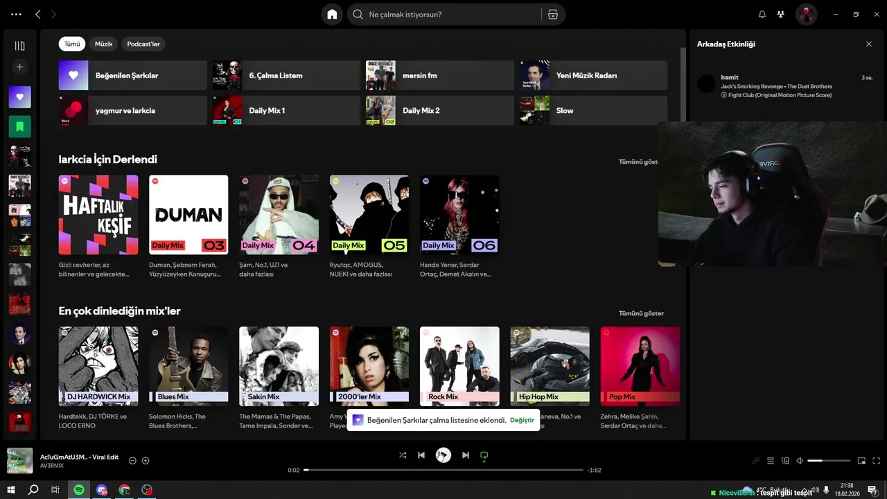Viewport: 887px width, 499px height.
Task: Toggle the lyrics microphone icon
Action: click(756, 461)
